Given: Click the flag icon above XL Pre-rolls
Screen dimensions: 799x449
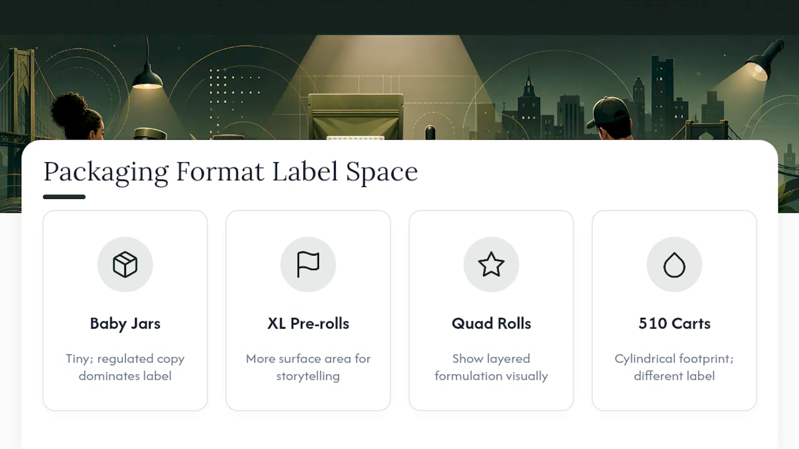Looking at the screenshot, I should 308,265.
